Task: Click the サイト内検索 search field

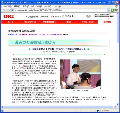Action: click(74, 16)
